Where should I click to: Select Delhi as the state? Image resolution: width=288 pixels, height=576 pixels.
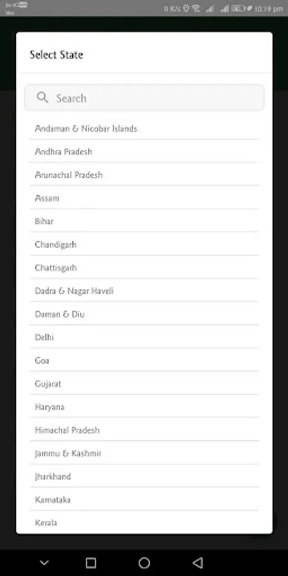(x=145, y=337)
